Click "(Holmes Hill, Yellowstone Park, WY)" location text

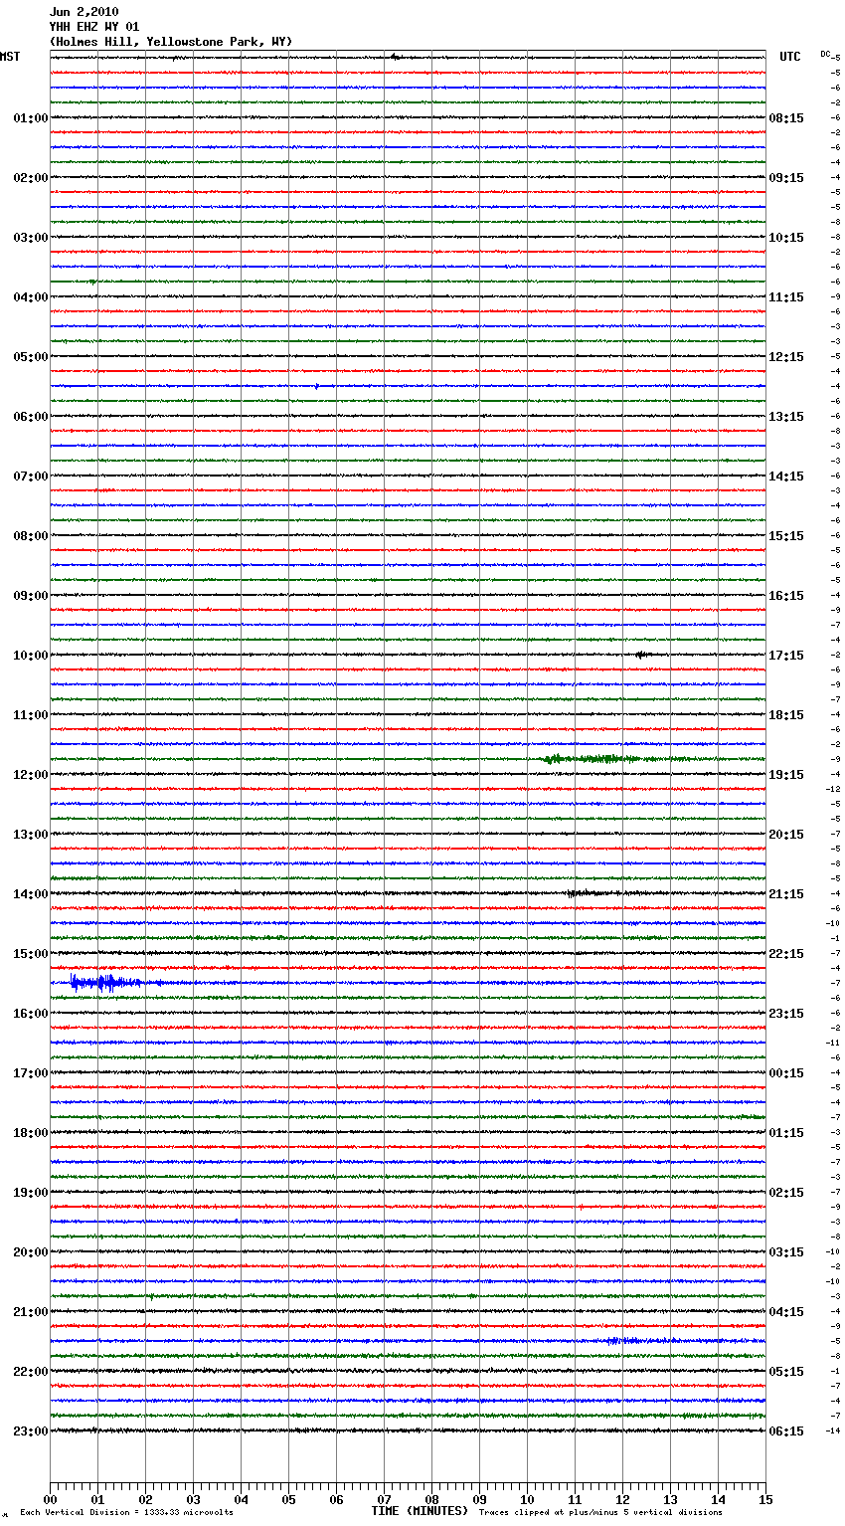click(x=171, y=42)
